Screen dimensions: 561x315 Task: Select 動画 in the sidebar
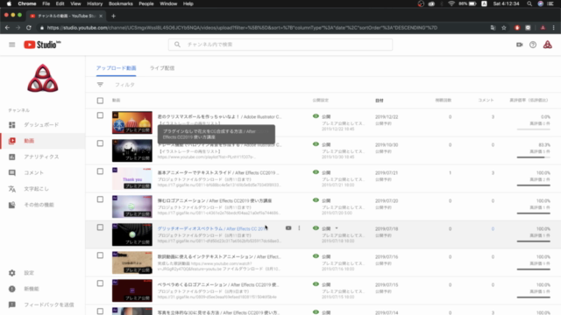[29, 141]
